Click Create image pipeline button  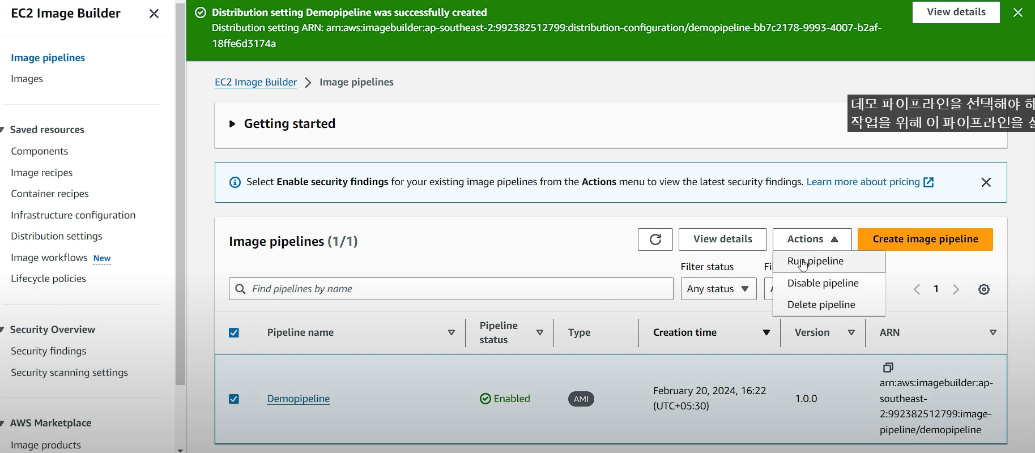click(925, 240)
